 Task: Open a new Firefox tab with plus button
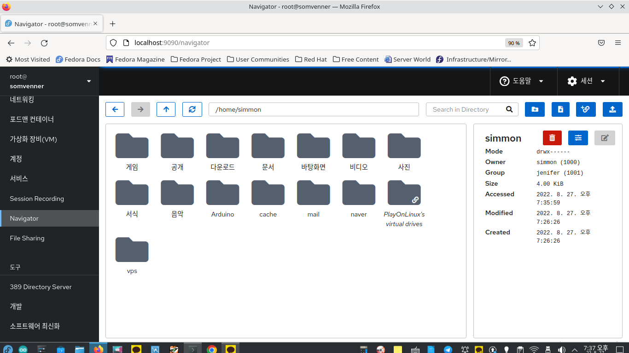click(x=112, y=23)
